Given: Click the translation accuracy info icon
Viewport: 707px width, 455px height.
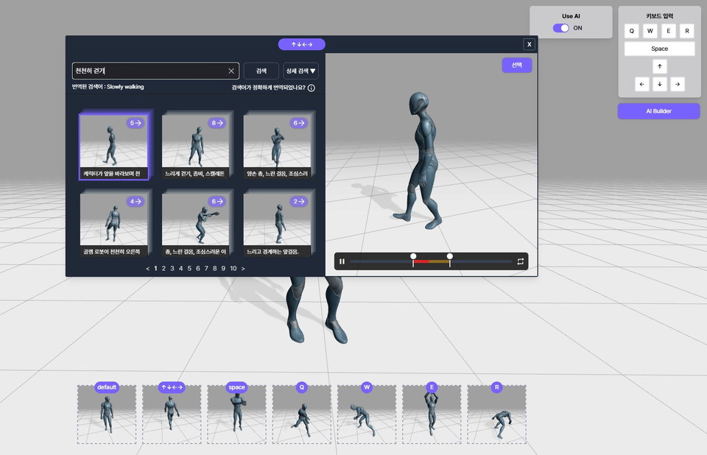Looking at the screenshot, I should (312, 88).
